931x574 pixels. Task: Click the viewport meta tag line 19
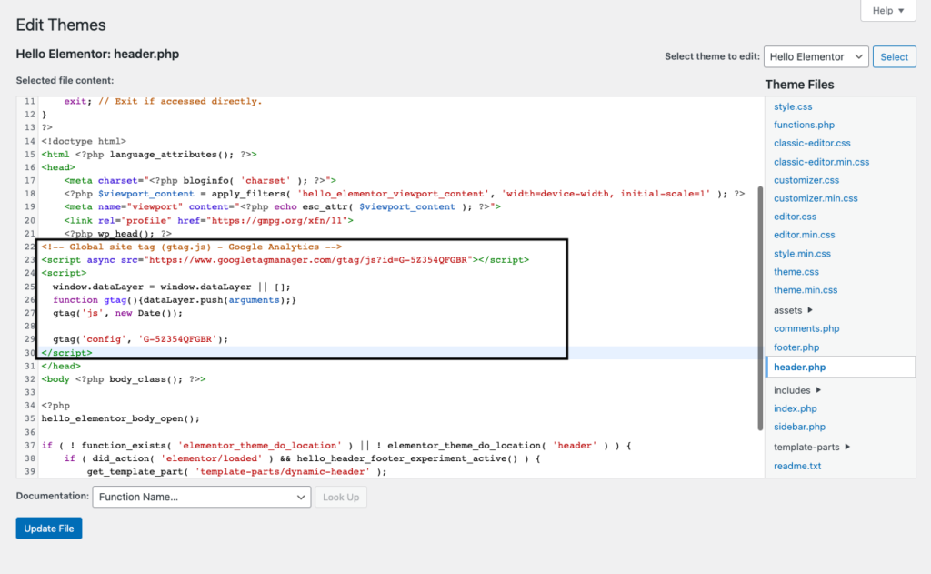pos(282,206)
